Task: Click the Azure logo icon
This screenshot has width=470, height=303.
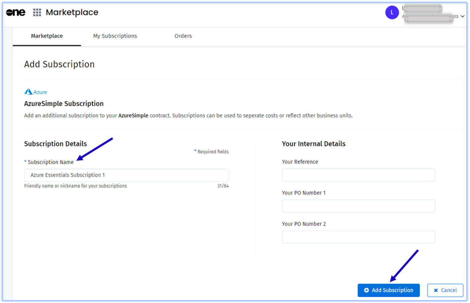Action: (x=29, y=92)
